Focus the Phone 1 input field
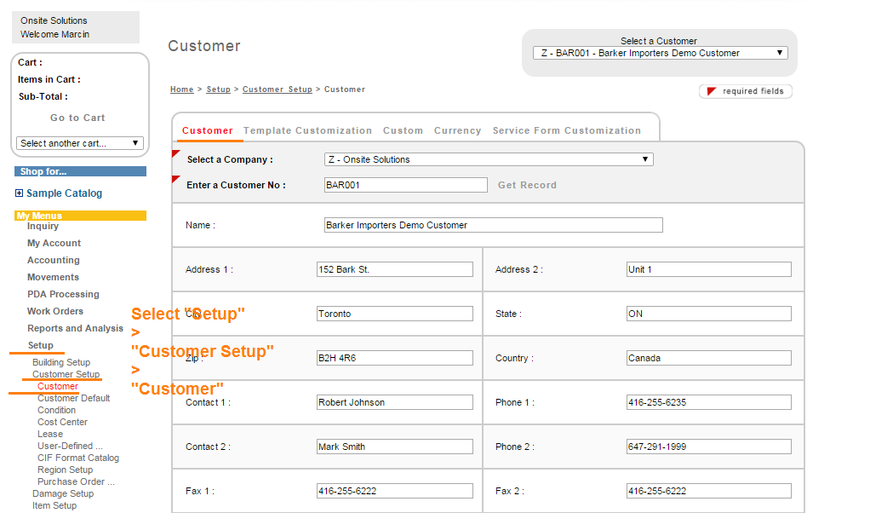The image size is (893, 513). click(708, 402)
